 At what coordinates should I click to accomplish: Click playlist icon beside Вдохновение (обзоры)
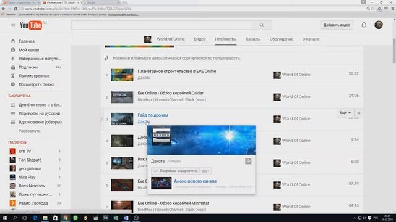(x=13, y=122)
